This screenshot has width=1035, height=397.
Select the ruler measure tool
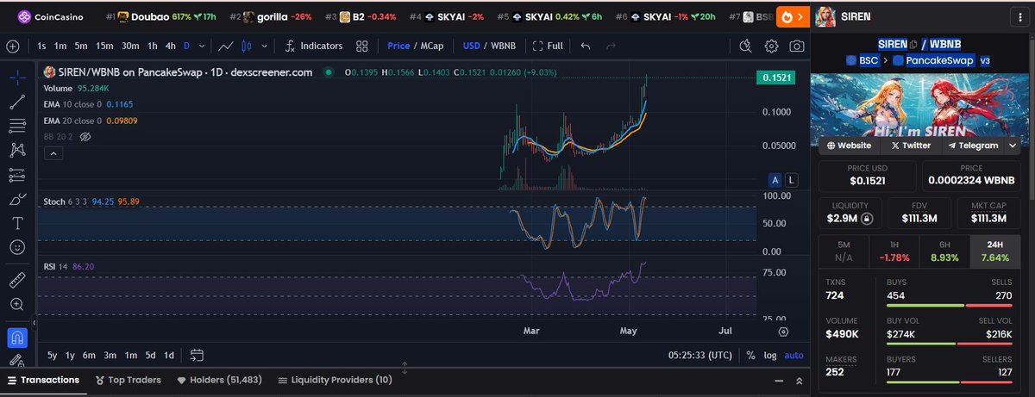coord(16,280)
